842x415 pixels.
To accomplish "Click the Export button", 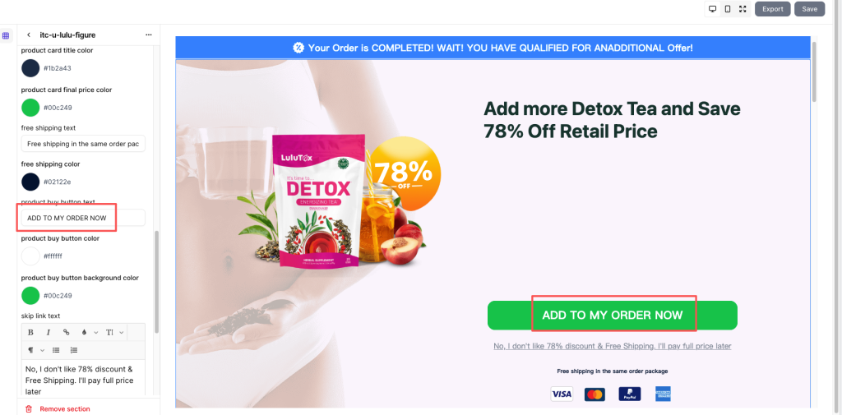I will click(773, 9).
